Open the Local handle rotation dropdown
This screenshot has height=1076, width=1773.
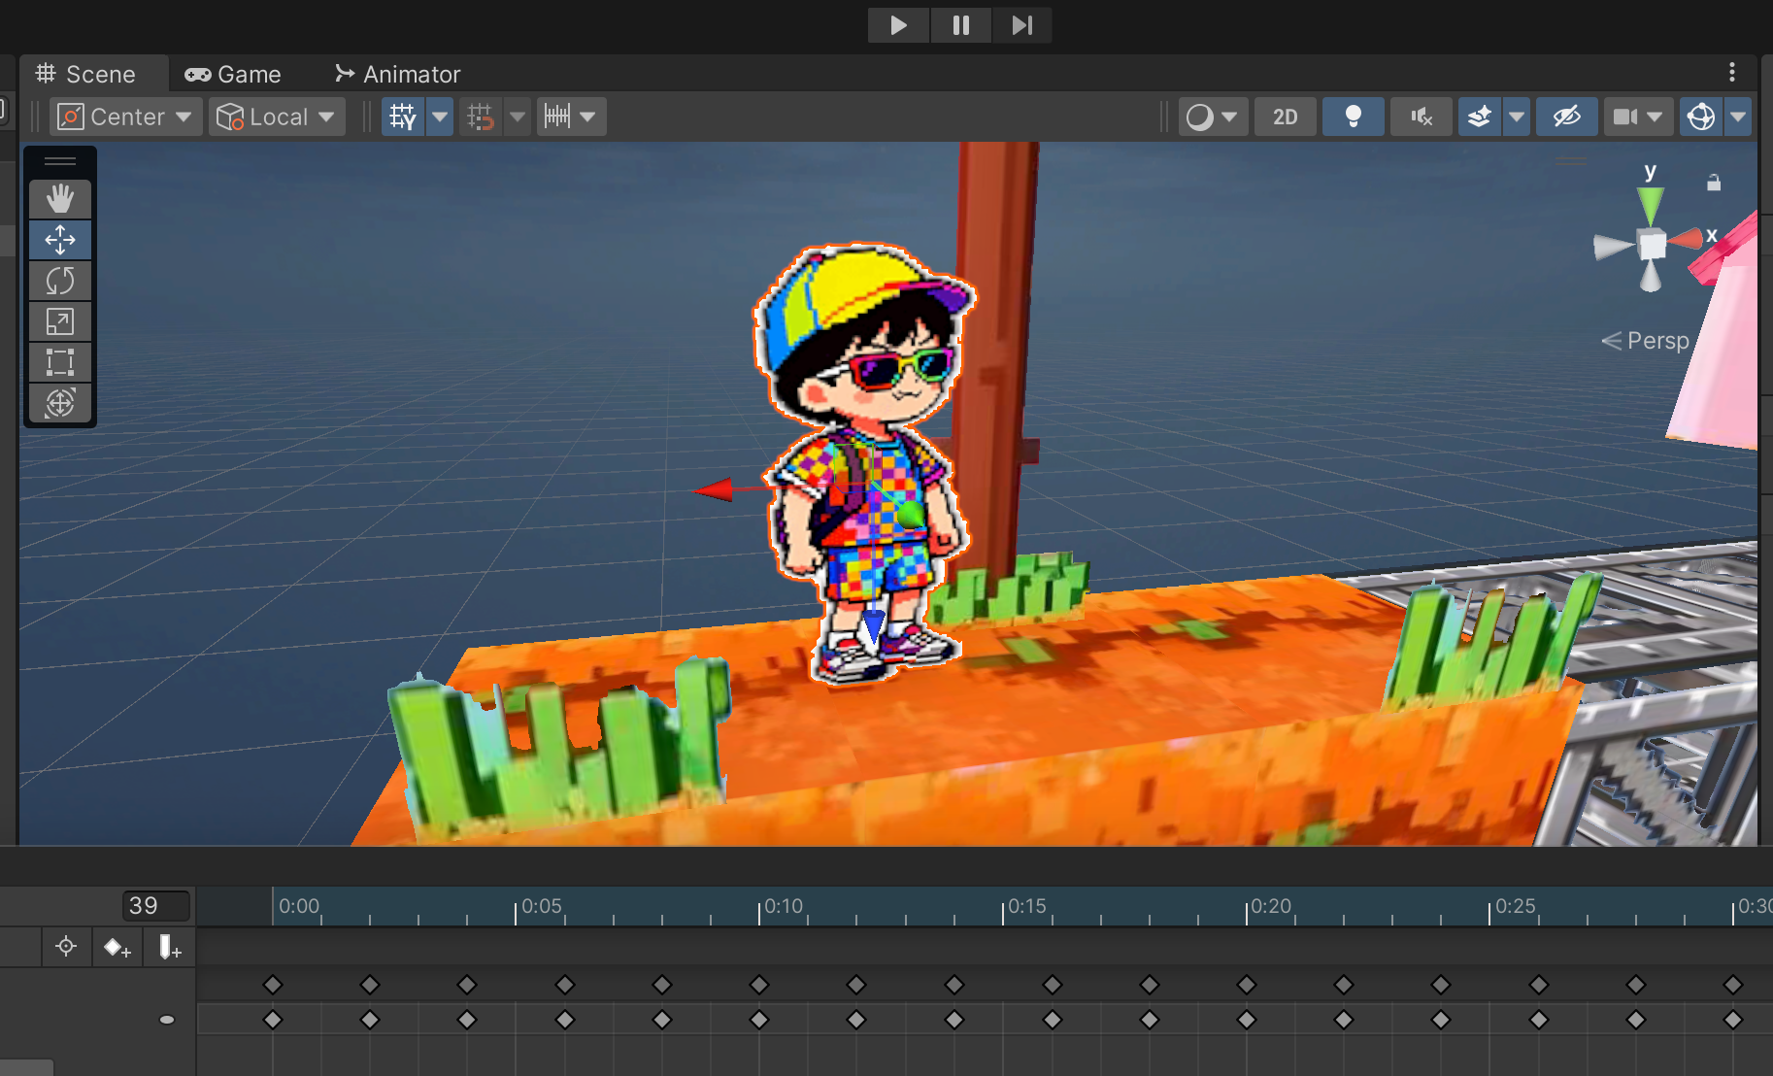tap(277, 118)
